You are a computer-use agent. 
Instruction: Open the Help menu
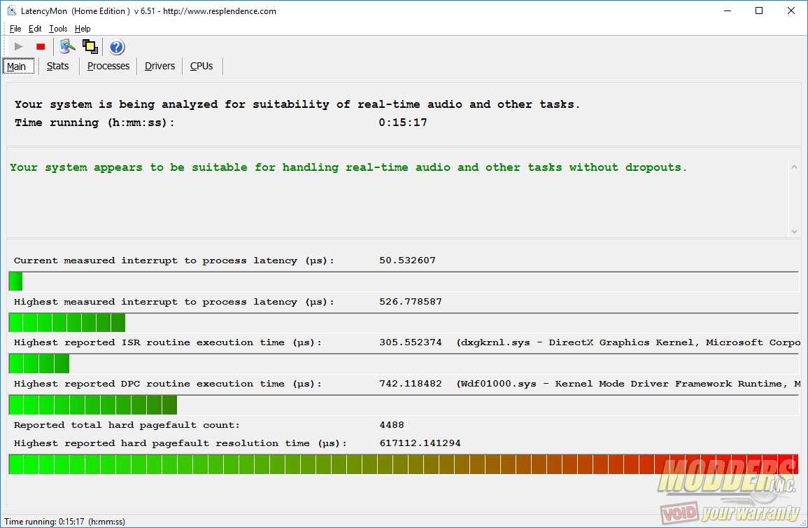[83, 28]
